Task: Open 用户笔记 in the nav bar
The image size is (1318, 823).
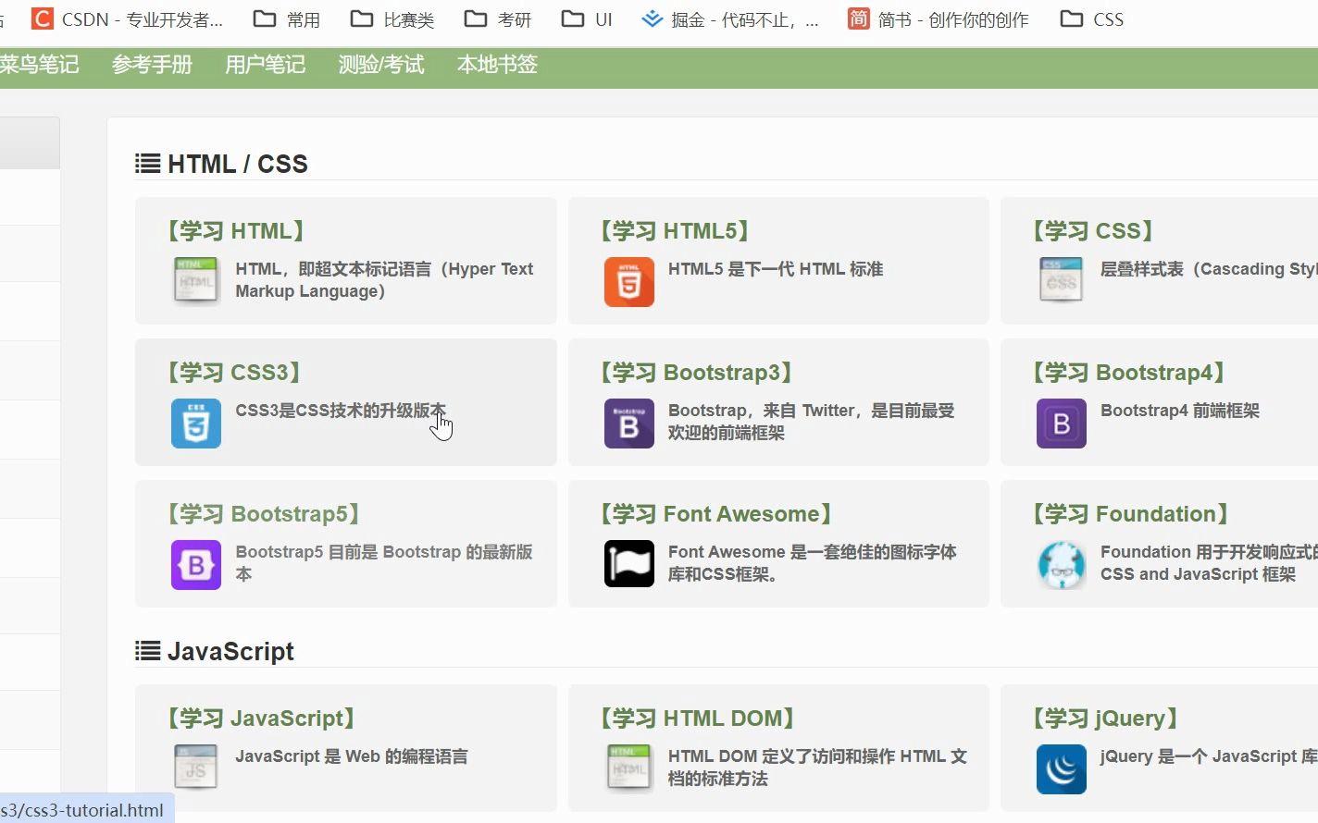Action: [x=265, y=64]
